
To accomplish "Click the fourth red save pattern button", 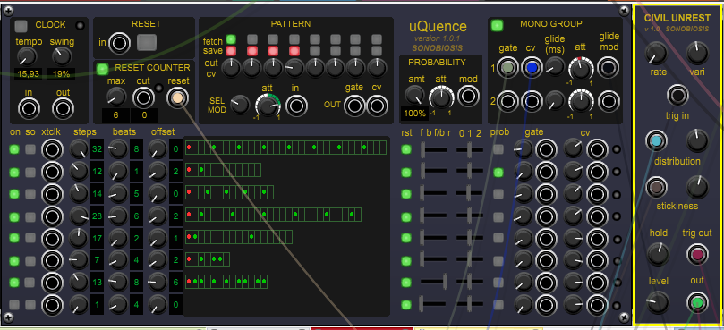I will pyautogui.click(x=294, y=50).
